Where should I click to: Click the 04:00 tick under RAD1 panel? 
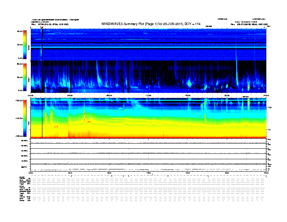[70, 95]
